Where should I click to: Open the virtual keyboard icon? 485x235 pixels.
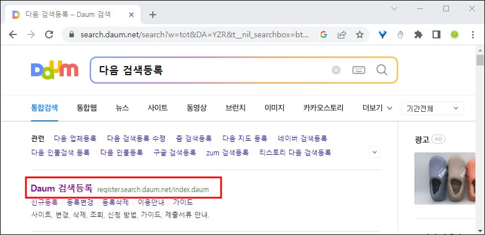coord(359,71)
